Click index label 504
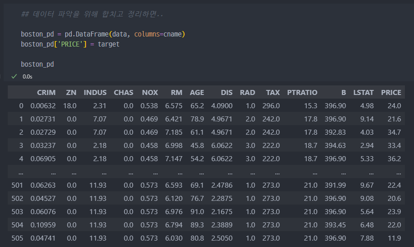The height and width of the screenshot is (247, 414). coord(17,225)
